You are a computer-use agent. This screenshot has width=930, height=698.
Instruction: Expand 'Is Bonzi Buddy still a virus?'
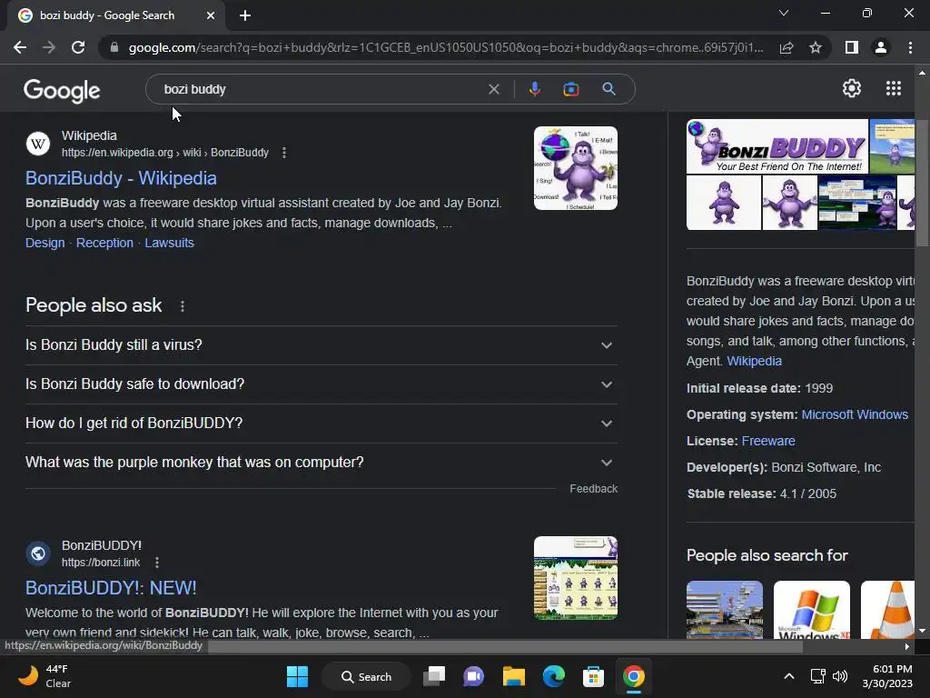tap(321, 344)
